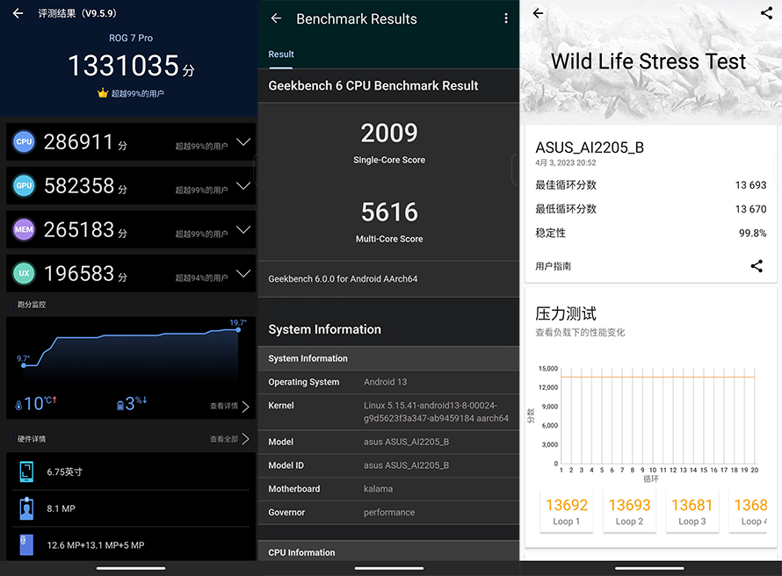Expand the CPU score details chevron
Screen dimensions: 782x576
(x=242, y=141)
